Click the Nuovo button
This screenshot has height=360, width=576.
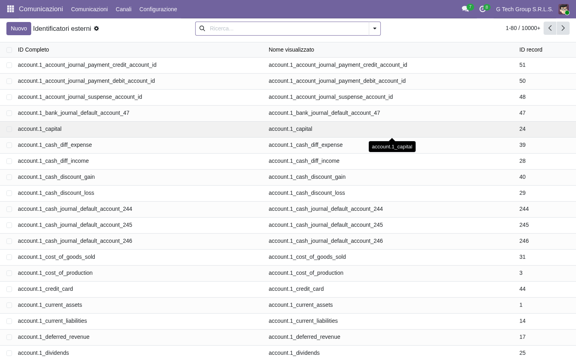tap(19, 28)
